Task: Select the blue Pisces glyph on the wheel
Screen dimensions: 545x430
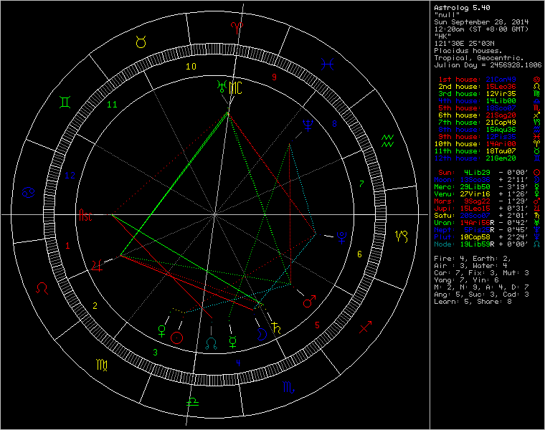Action: coord(327,64)
